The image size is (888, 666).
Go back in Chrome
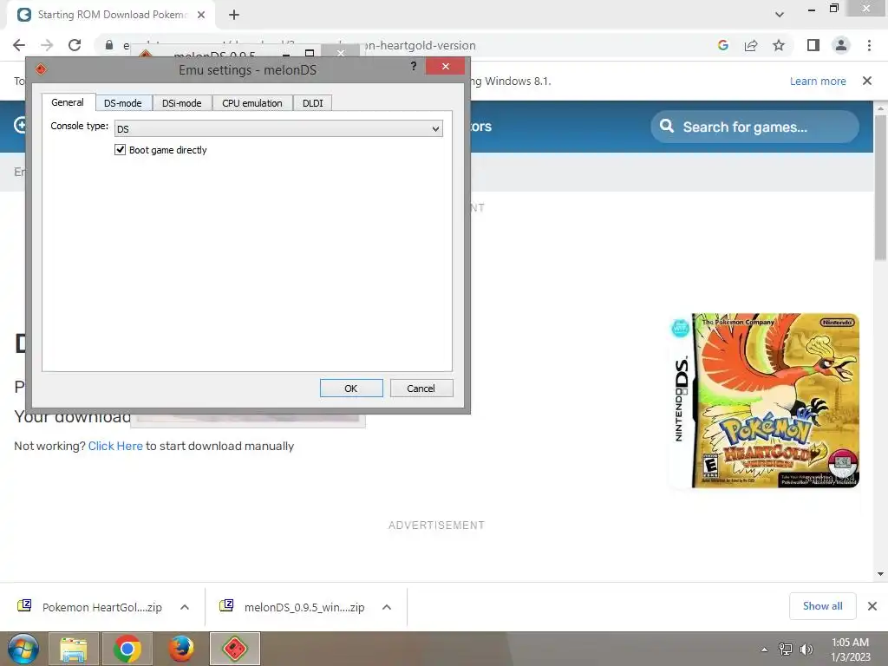[19, 45]
